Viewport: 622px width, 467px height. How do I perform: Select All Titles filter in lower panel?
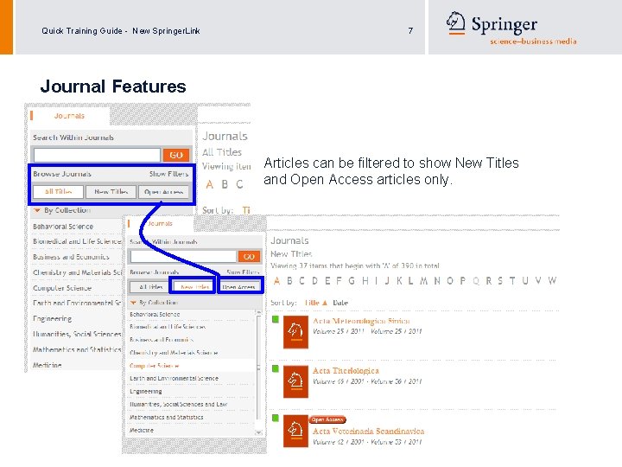pos(150,287)
